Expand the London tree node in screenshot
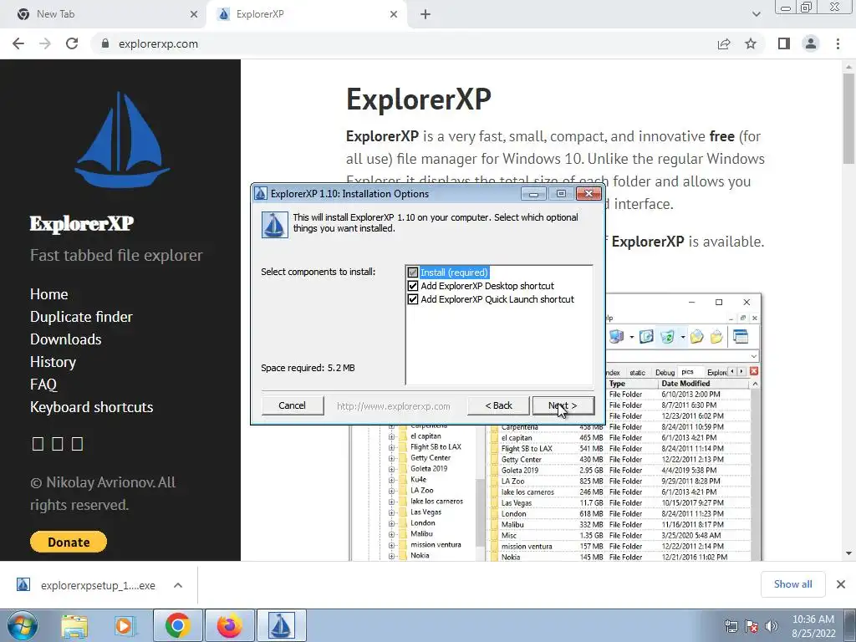Screen dimensions: 856x642 (391, 523)
